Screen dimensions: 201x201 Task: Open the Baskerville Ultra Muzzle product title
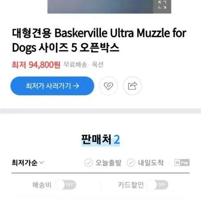[x=99, y=41]
